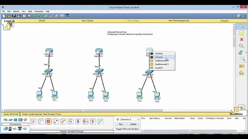
Task: Choose Serial0/0 port entry
Action: click(162, 68)
